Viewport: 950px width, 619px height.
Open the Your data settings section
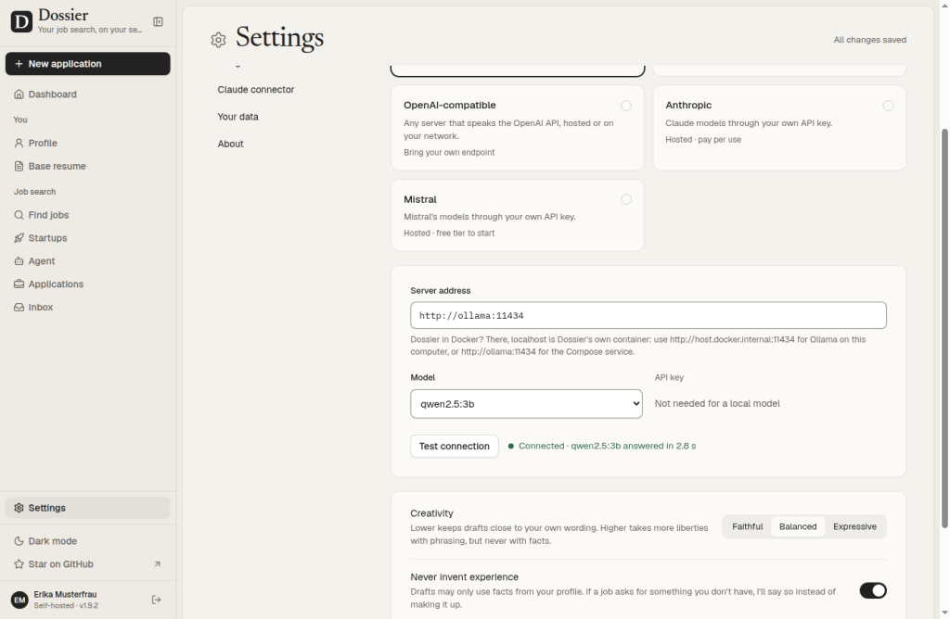(238, 117)
